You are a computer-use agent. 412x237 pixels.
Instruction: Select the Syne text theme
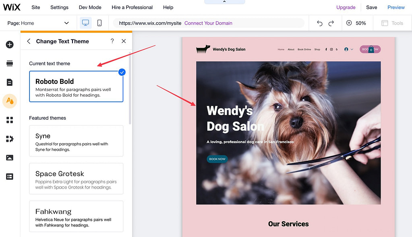pyautogui.click(x=76, y=140)
